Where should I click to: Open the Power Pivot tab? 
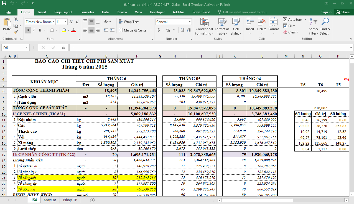(x=201, y=12)
